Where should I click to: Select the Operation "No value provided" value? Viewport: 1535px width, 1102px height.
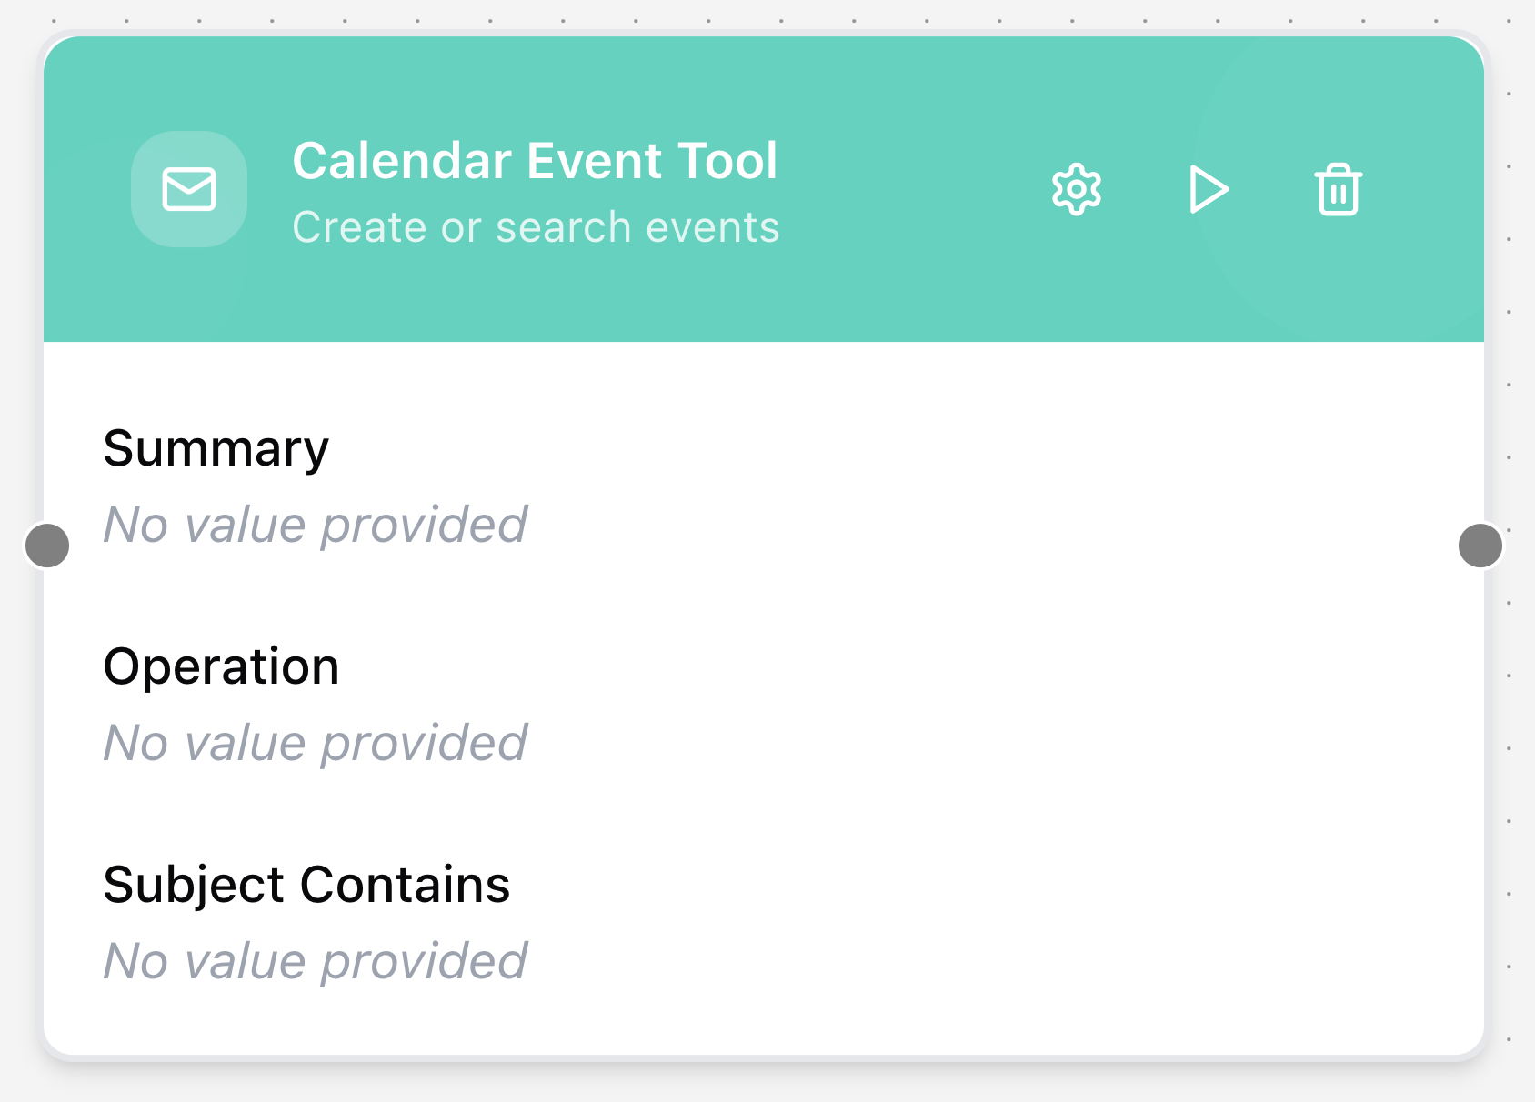point(315,743)
